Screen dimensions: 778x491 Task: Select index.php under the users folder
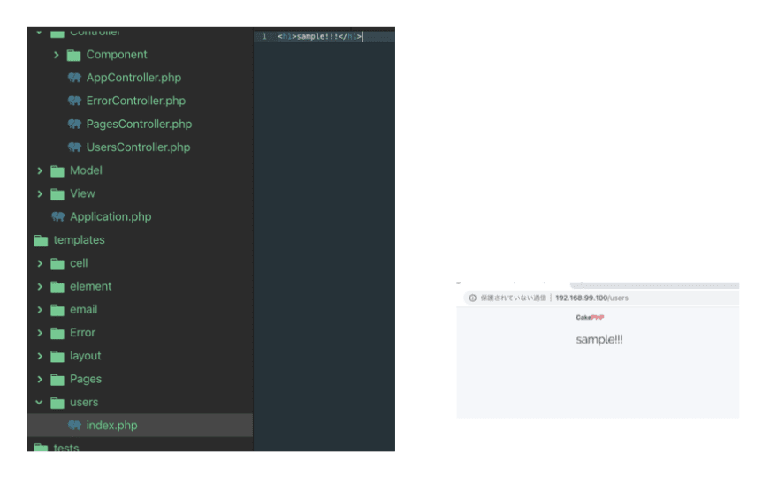(111, 425)
